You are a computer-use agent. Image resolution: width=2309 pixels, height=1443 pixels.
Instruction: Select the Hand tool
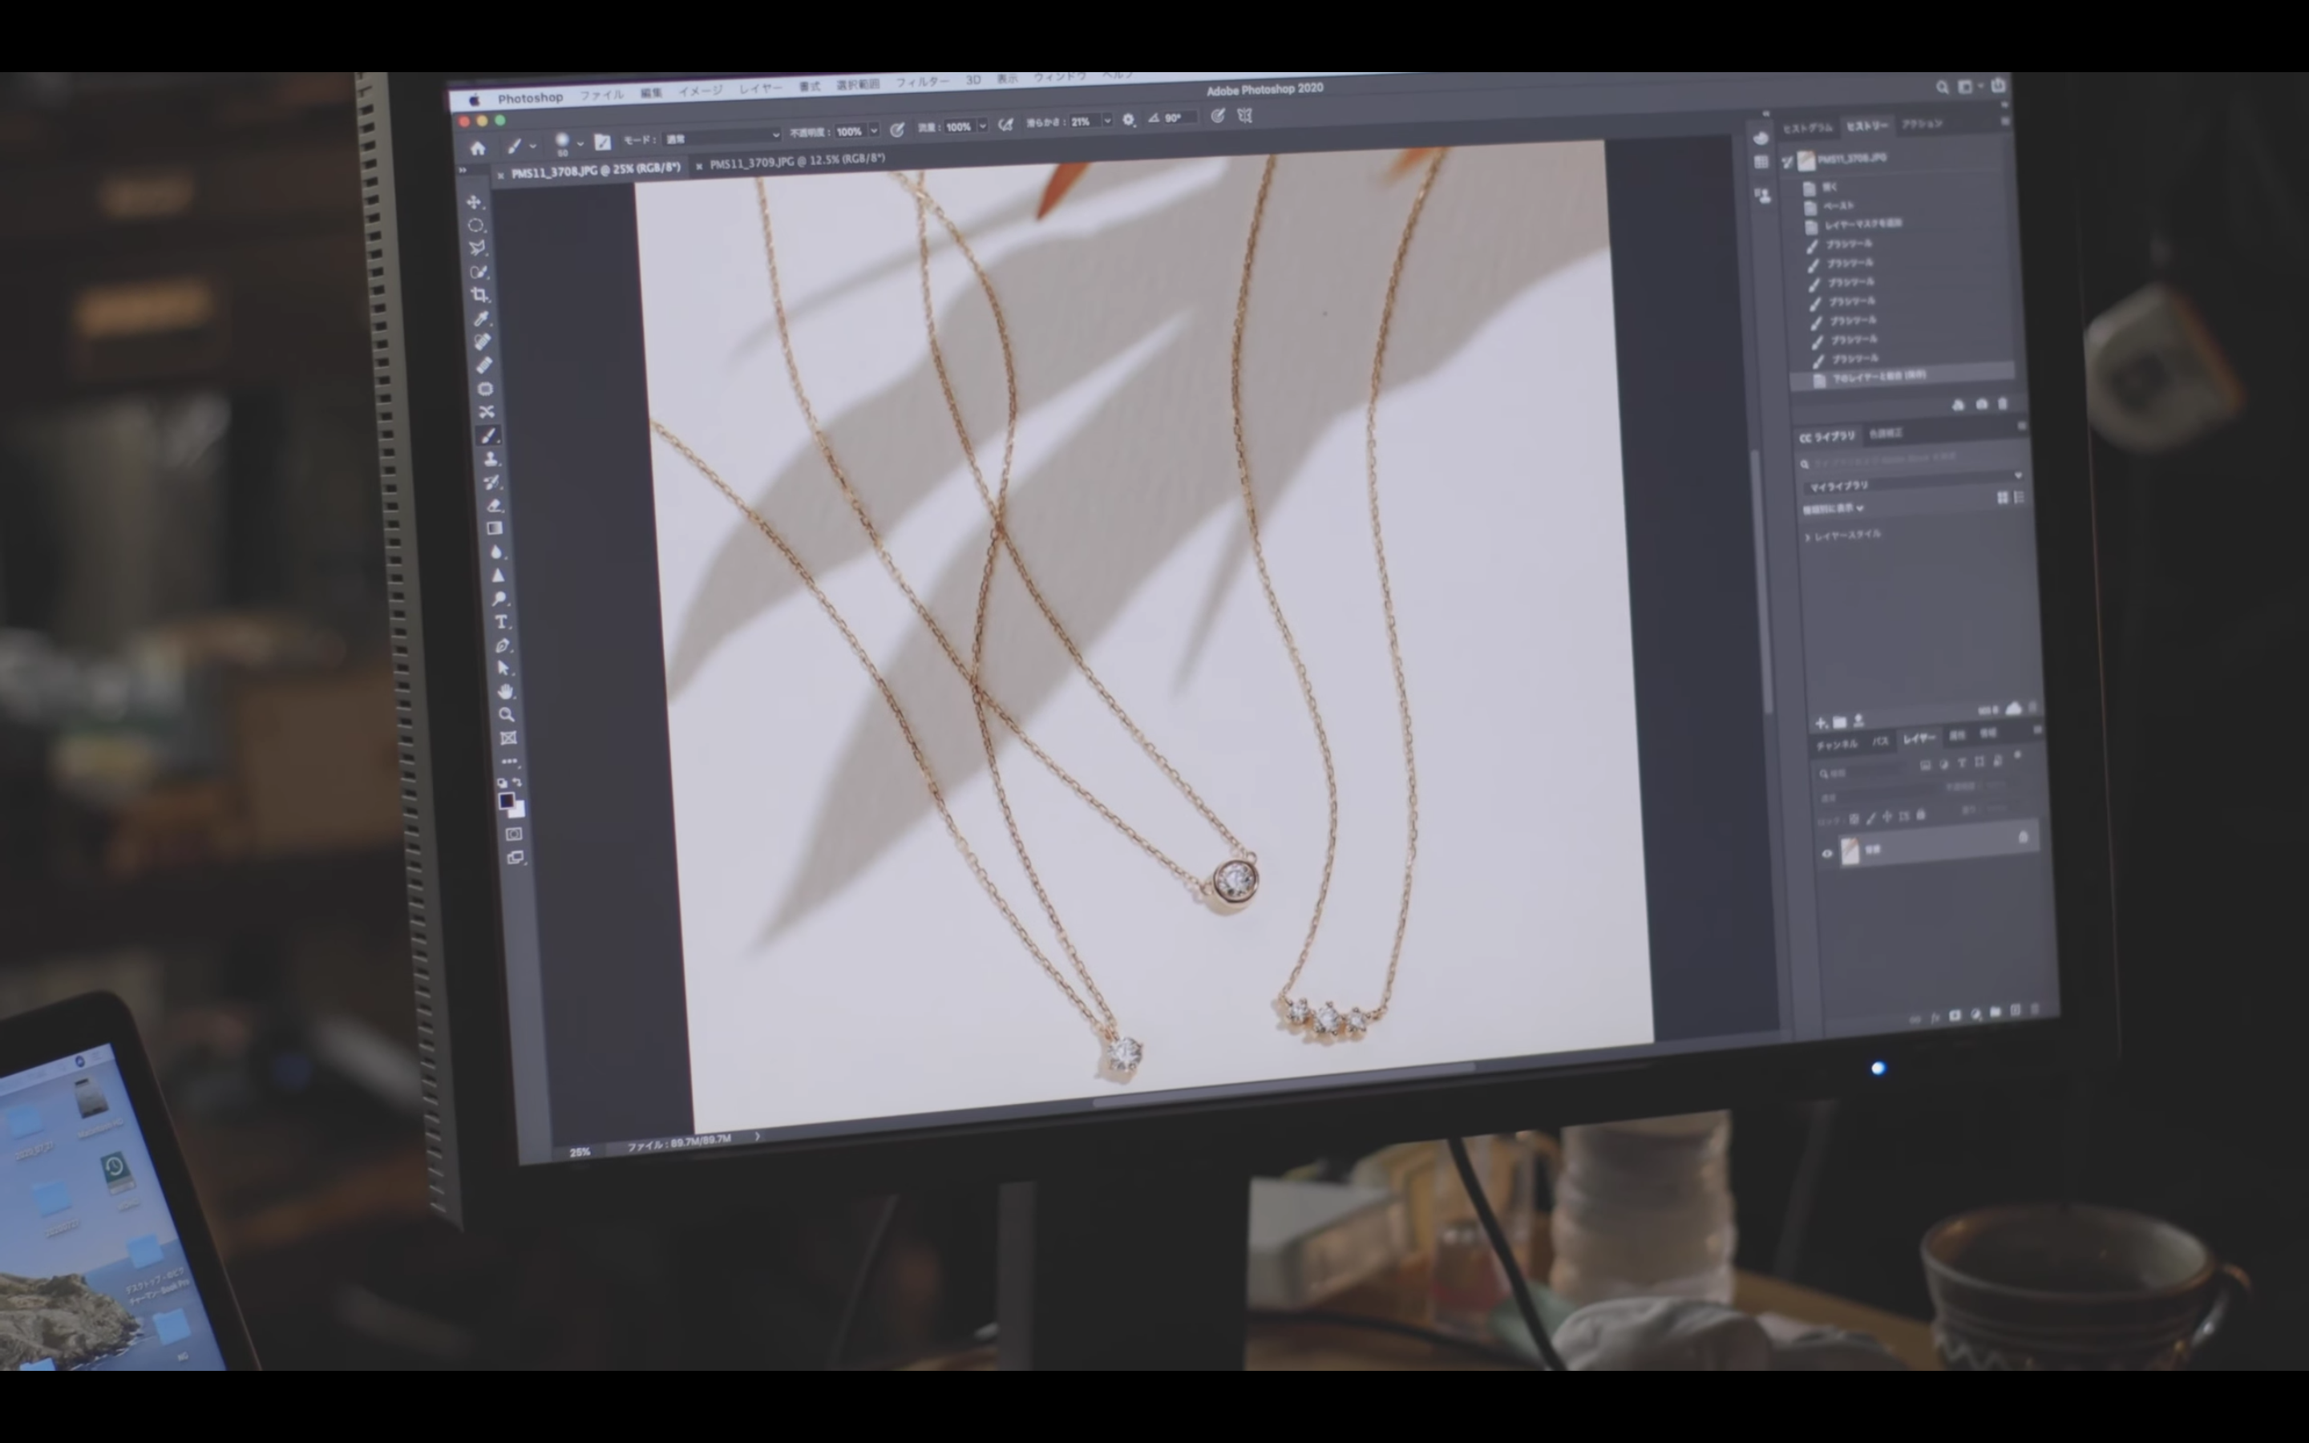pos(505,691)
